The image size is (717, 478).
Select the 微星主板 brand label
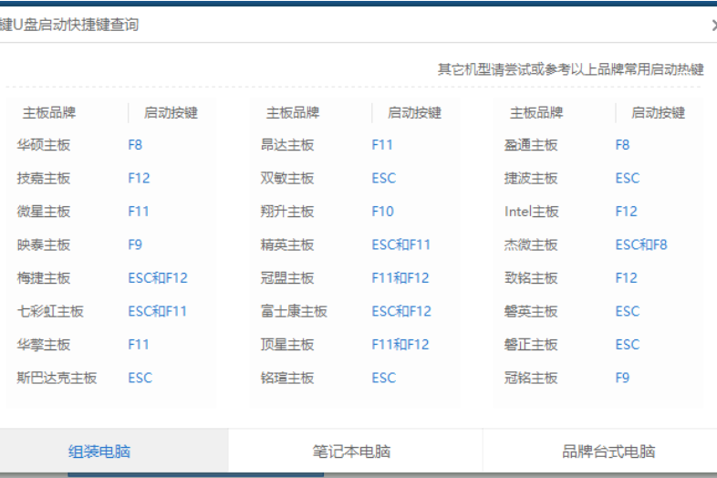click(44, 212)
